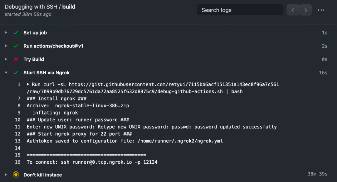The width and height of the screenshot is (337, 182).
Task: Click the green check beside Set up job
Action: click(x=16, y=33)
